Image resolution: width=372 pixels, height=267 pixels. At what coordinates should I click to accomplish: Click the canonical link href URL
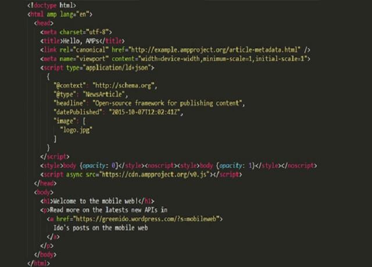(216, 50)
